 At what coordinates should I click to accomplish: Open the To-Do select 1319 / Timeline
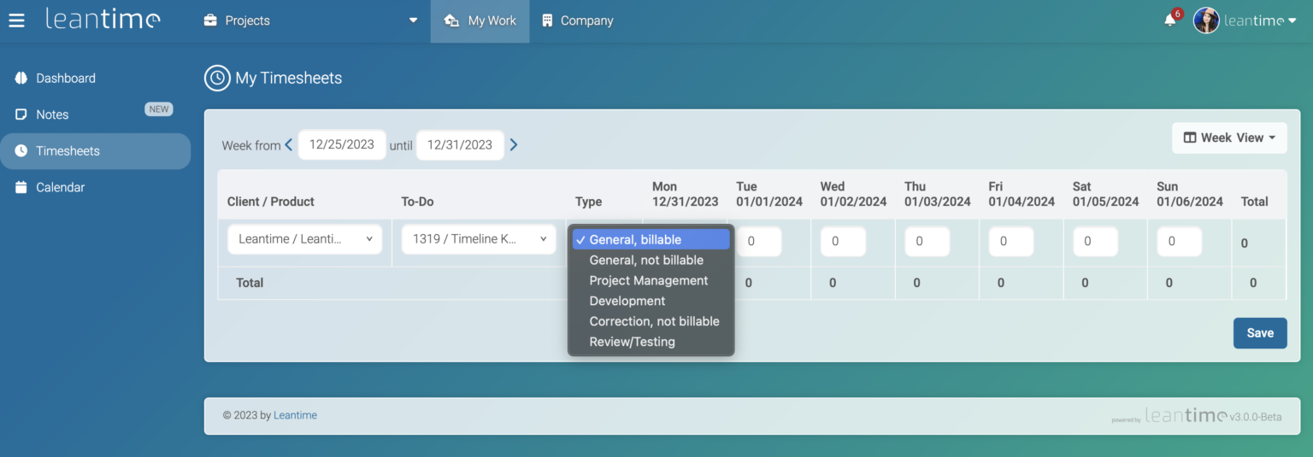pos(480,239)
